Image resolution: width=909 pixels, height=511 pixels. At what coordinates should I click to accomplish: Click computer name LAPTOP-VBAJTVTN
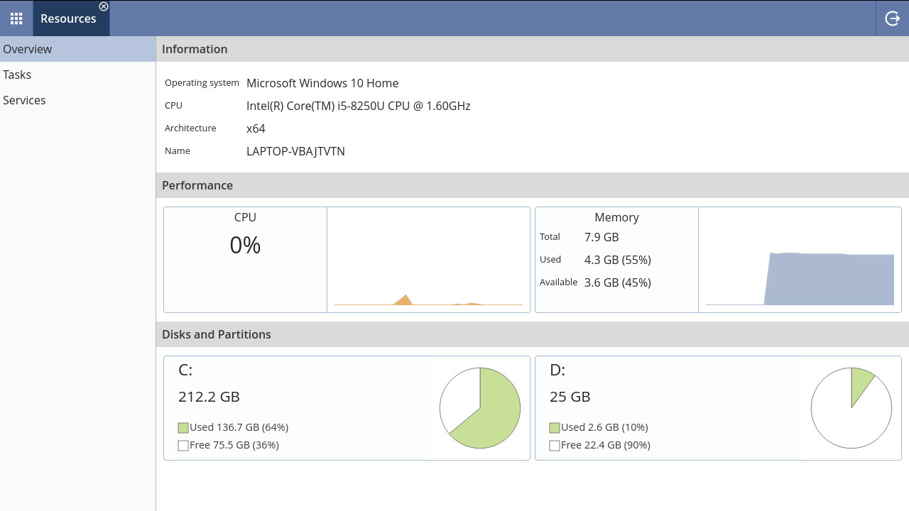295,151
